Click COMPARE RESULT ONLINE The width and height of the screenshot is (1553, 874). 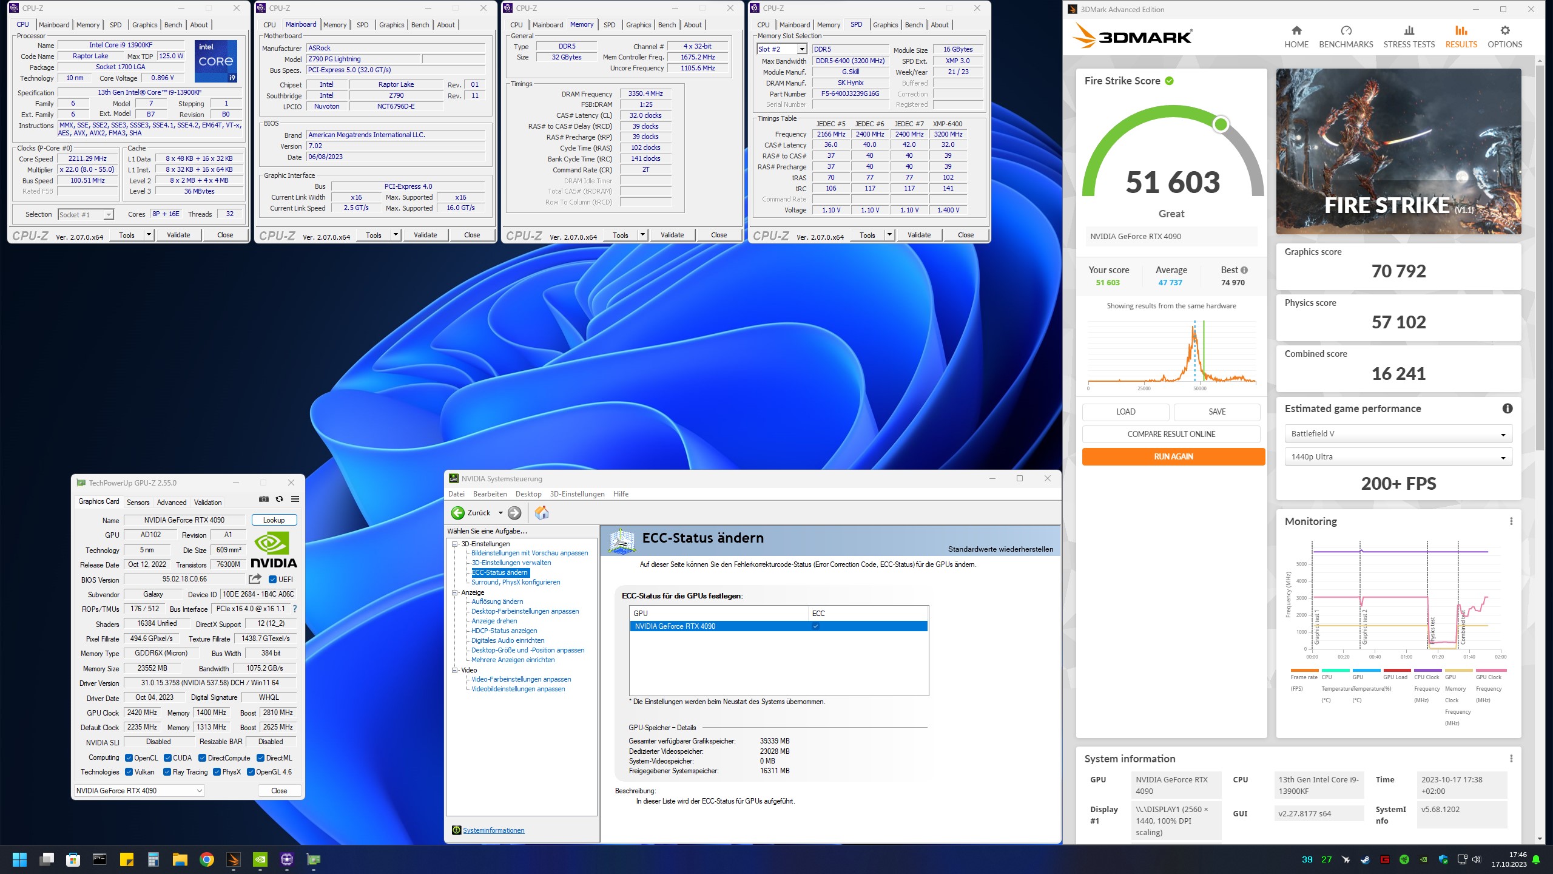pyautogui.click(x=1171, y=434)
